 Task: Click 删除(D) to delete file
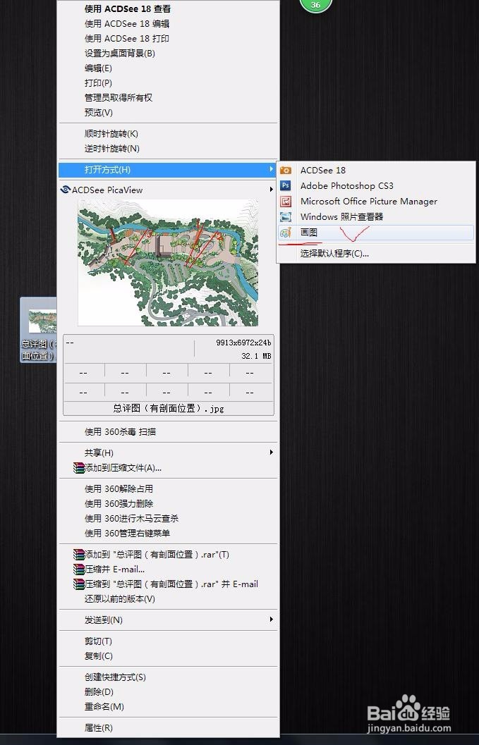point(99,692)
